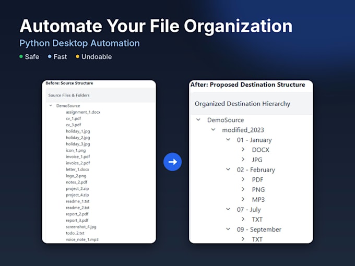Expand the TXT folder under 07 - July
Viewport: 355px width, 266px height.
coord(243,219)
